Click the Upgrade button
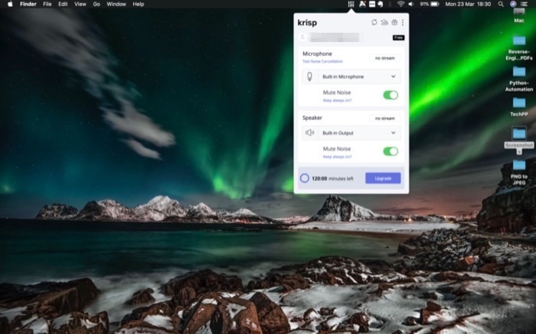Image resolution: width=536 pixels, height=334 pixels. click(383, 178)
